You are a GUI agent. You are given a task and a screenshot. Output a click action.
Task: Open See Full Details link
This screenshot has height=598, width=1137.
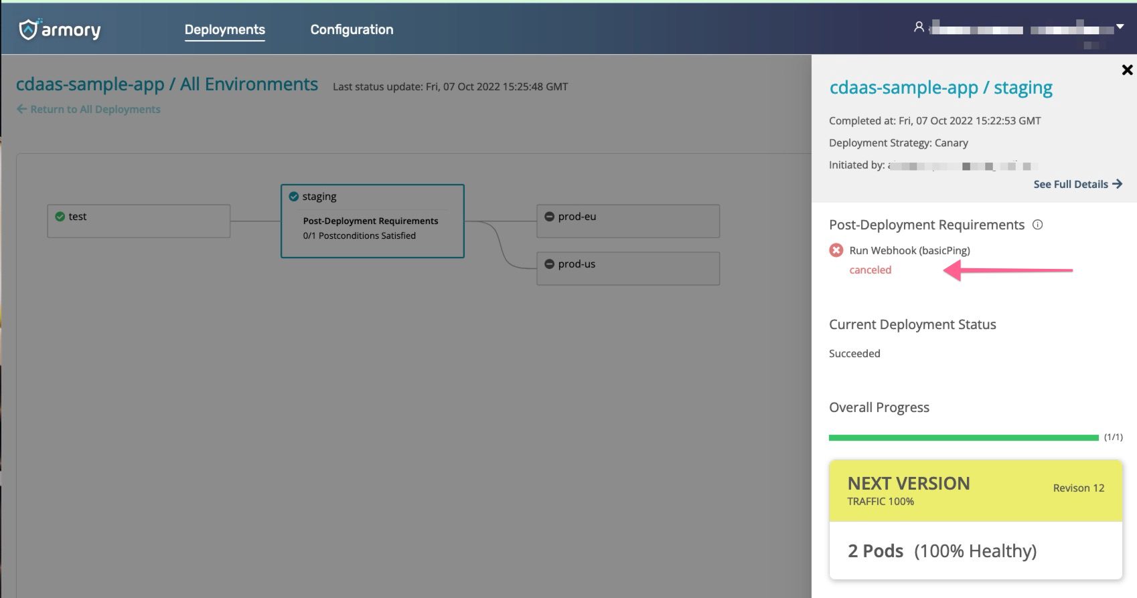click(1071, 184)
